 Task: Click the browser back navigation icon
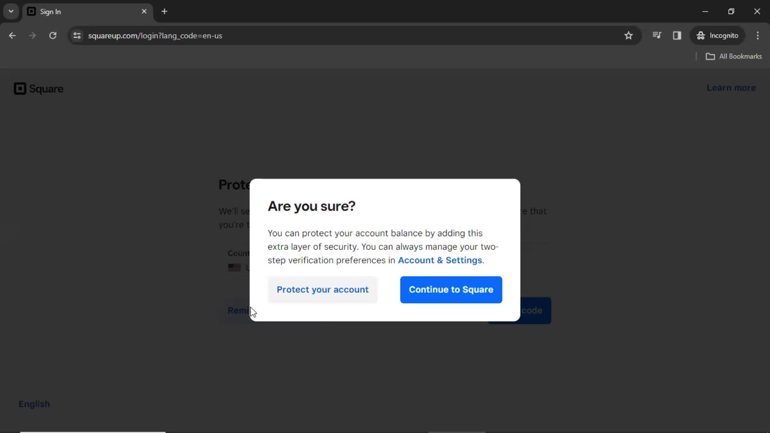[12, 35]
